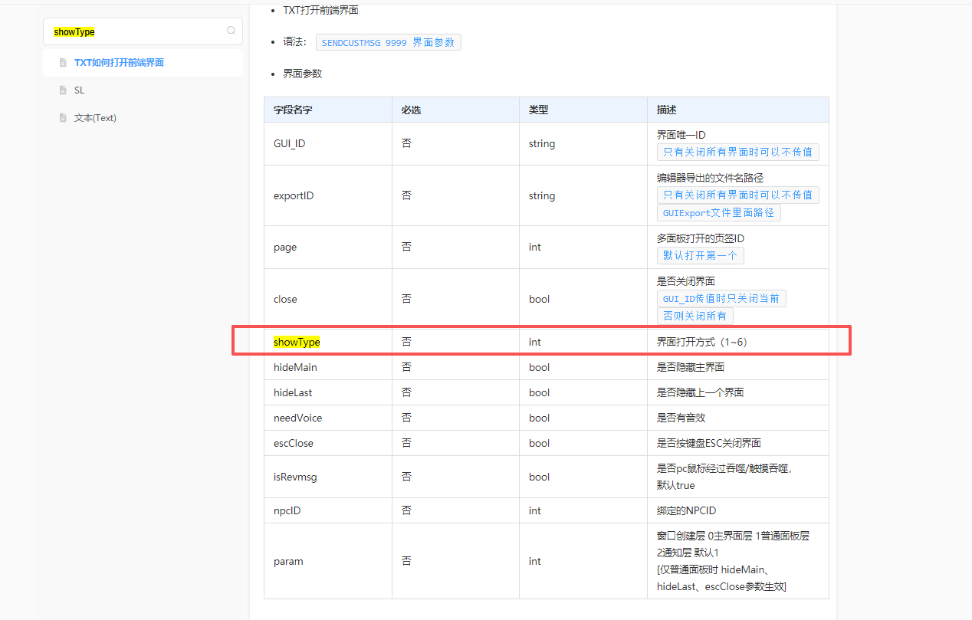Click the SENDCUSTMSG 9999 syntax code tag
The width and height of the screenshot is (972, 620).
point(388,43)
